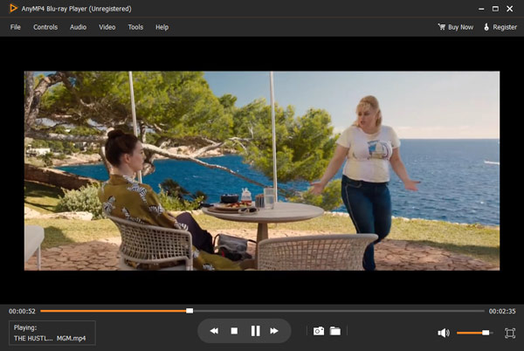The height and width of the screenshot is (351, 524).
Task: Rewind the video with the backward button
Action: point(214,331)
